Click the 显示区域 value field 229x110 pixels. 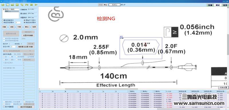point(29,63)
